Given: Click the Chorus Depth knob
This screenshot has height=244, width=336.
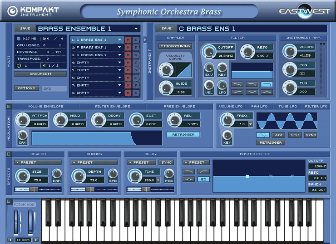Looking at the screenshot, I should [x=79, y=176].
